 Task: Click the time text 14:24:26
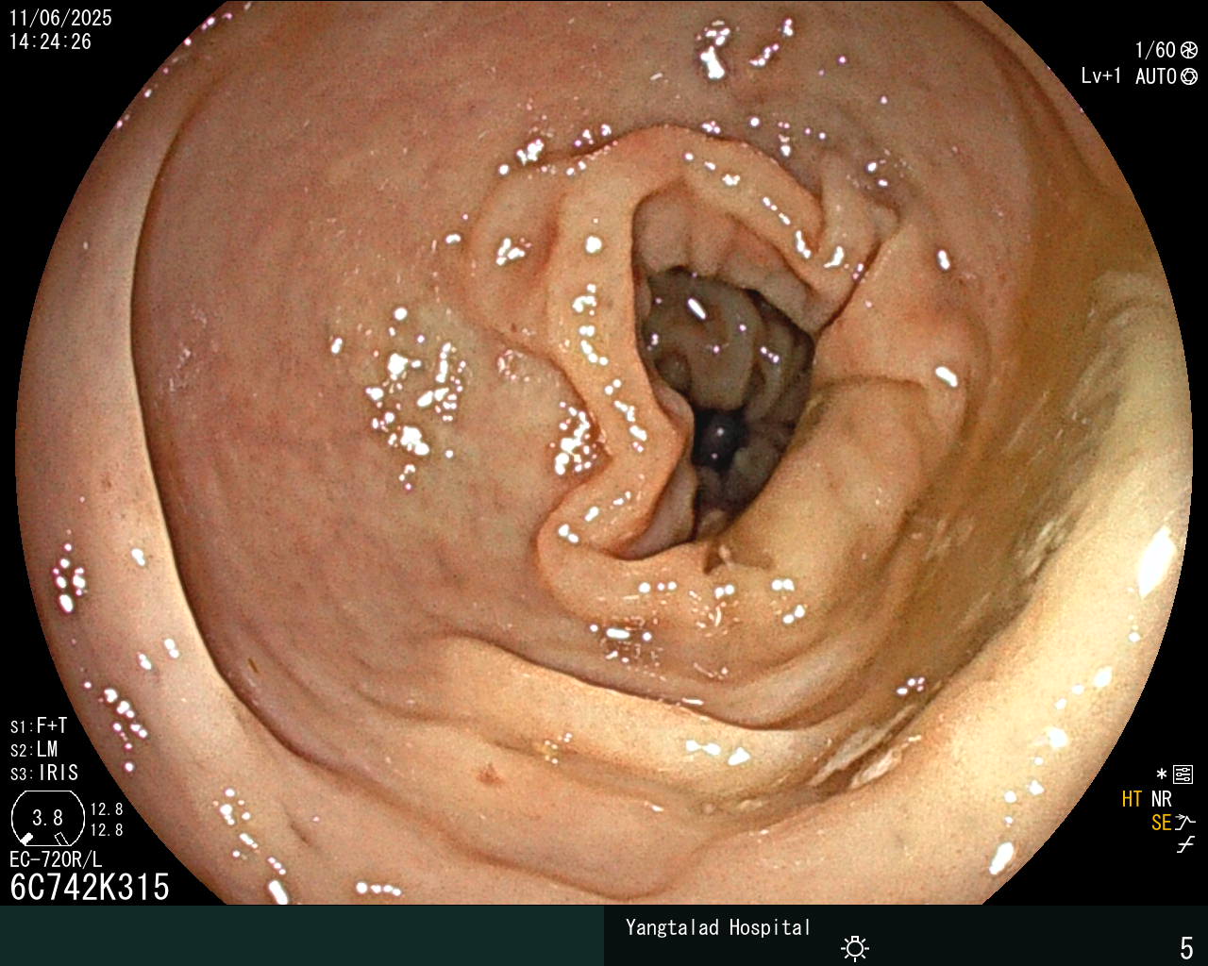point(50,42)
